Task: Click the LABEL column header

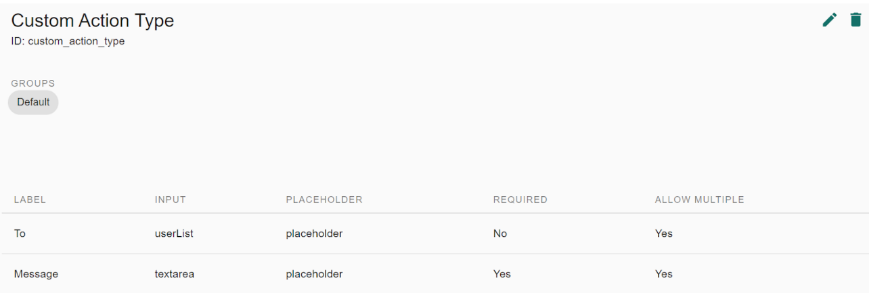Action: tap(30, 200)
